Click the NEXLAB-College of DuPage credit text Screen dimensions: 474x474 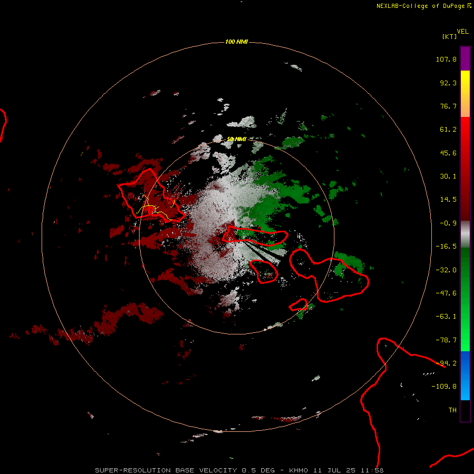423,6
